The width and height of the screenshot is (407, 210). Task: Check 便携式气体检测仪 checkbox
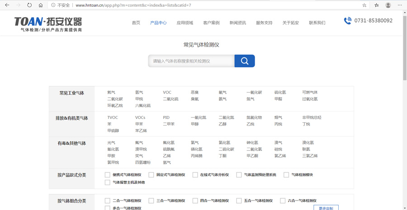pyautogui.click(x=108, y=175)
